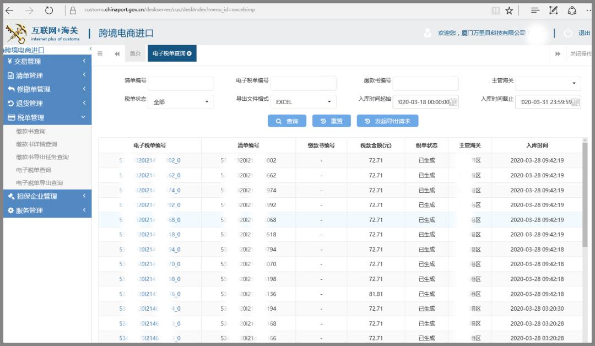Open the 税单状态 dropdown showing 全部

(180, 101)
